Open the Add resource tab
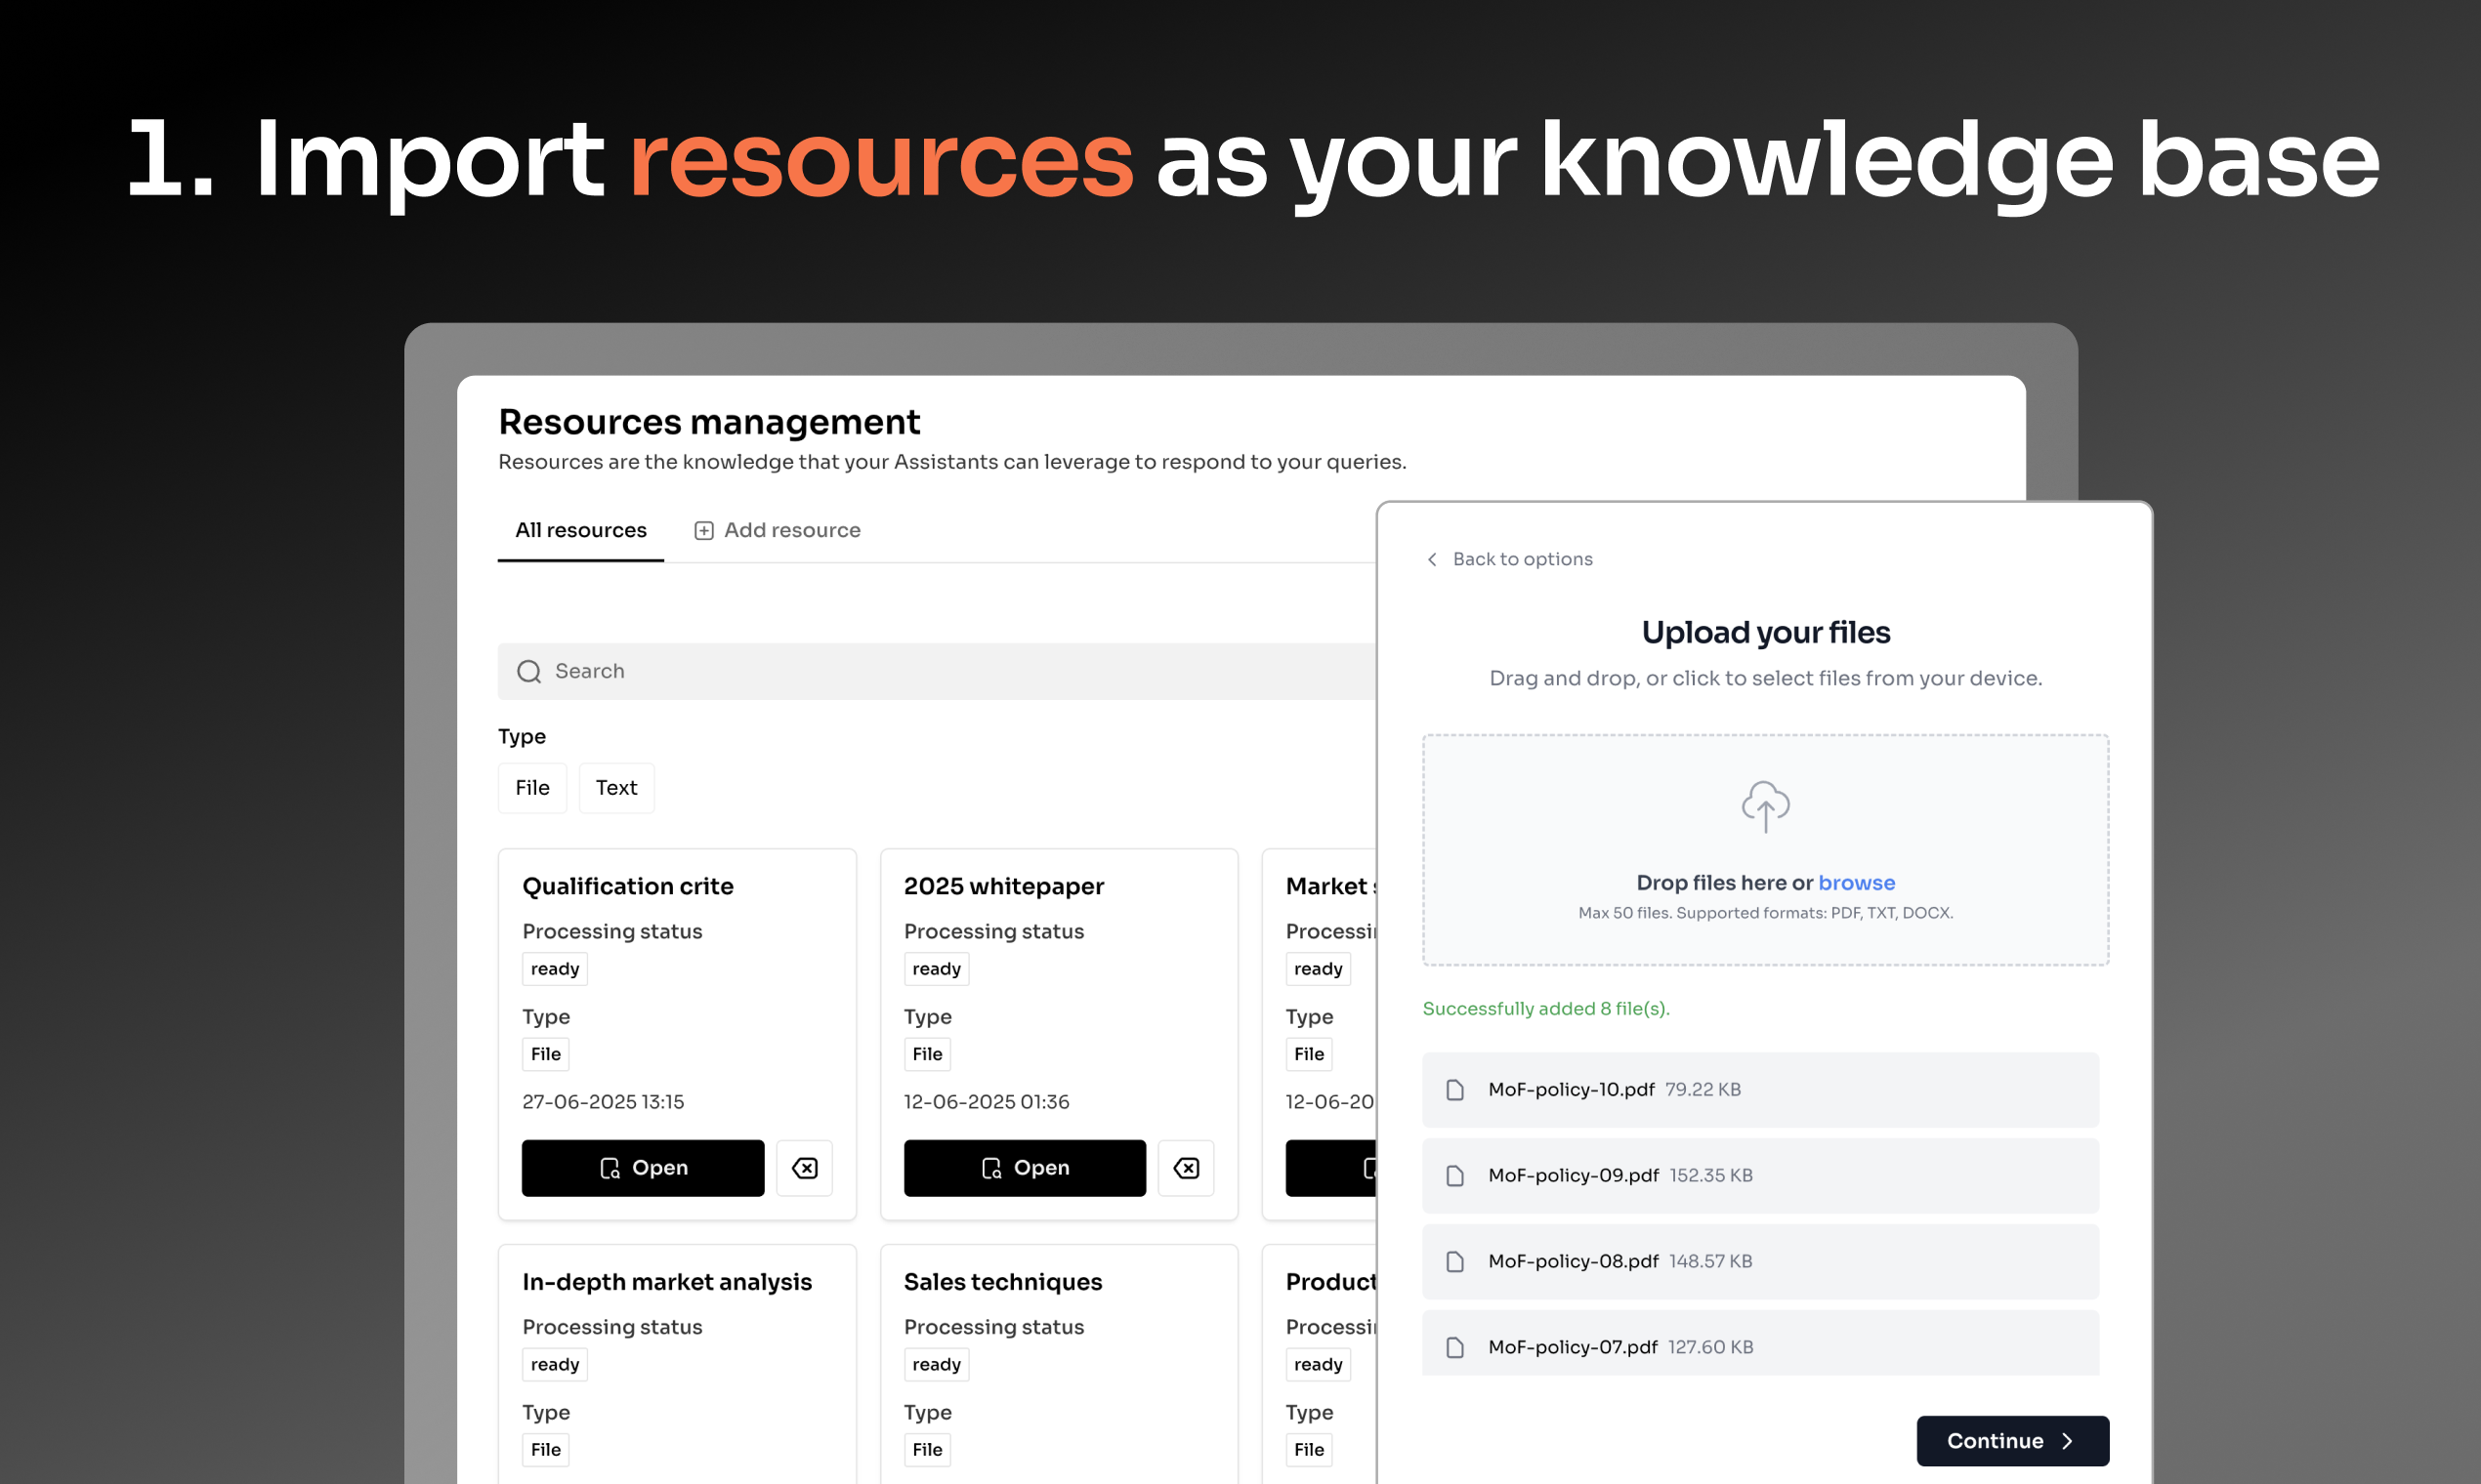 tap(778, 530)
